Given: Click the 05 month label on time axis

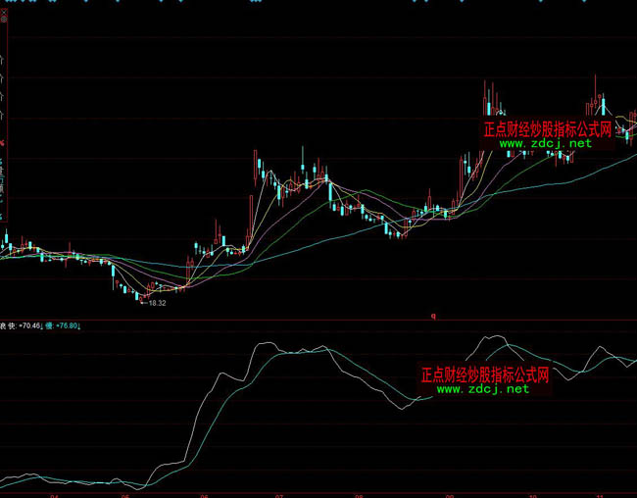Looking at the screenshot, I should 125,493.
